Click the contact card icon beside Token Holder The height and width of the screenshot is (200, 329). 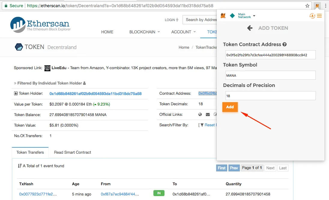[16, 93]
